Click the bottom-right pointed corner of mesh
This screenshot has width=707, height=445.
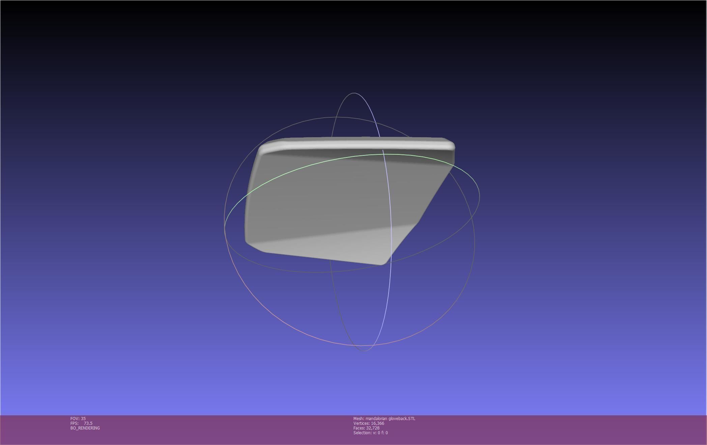click(x=383, y=262)
